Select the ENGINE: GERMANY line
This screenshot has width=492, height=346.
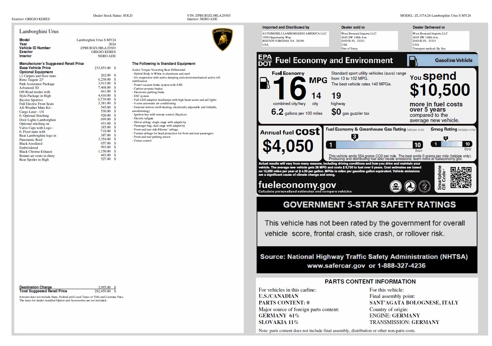395,316
